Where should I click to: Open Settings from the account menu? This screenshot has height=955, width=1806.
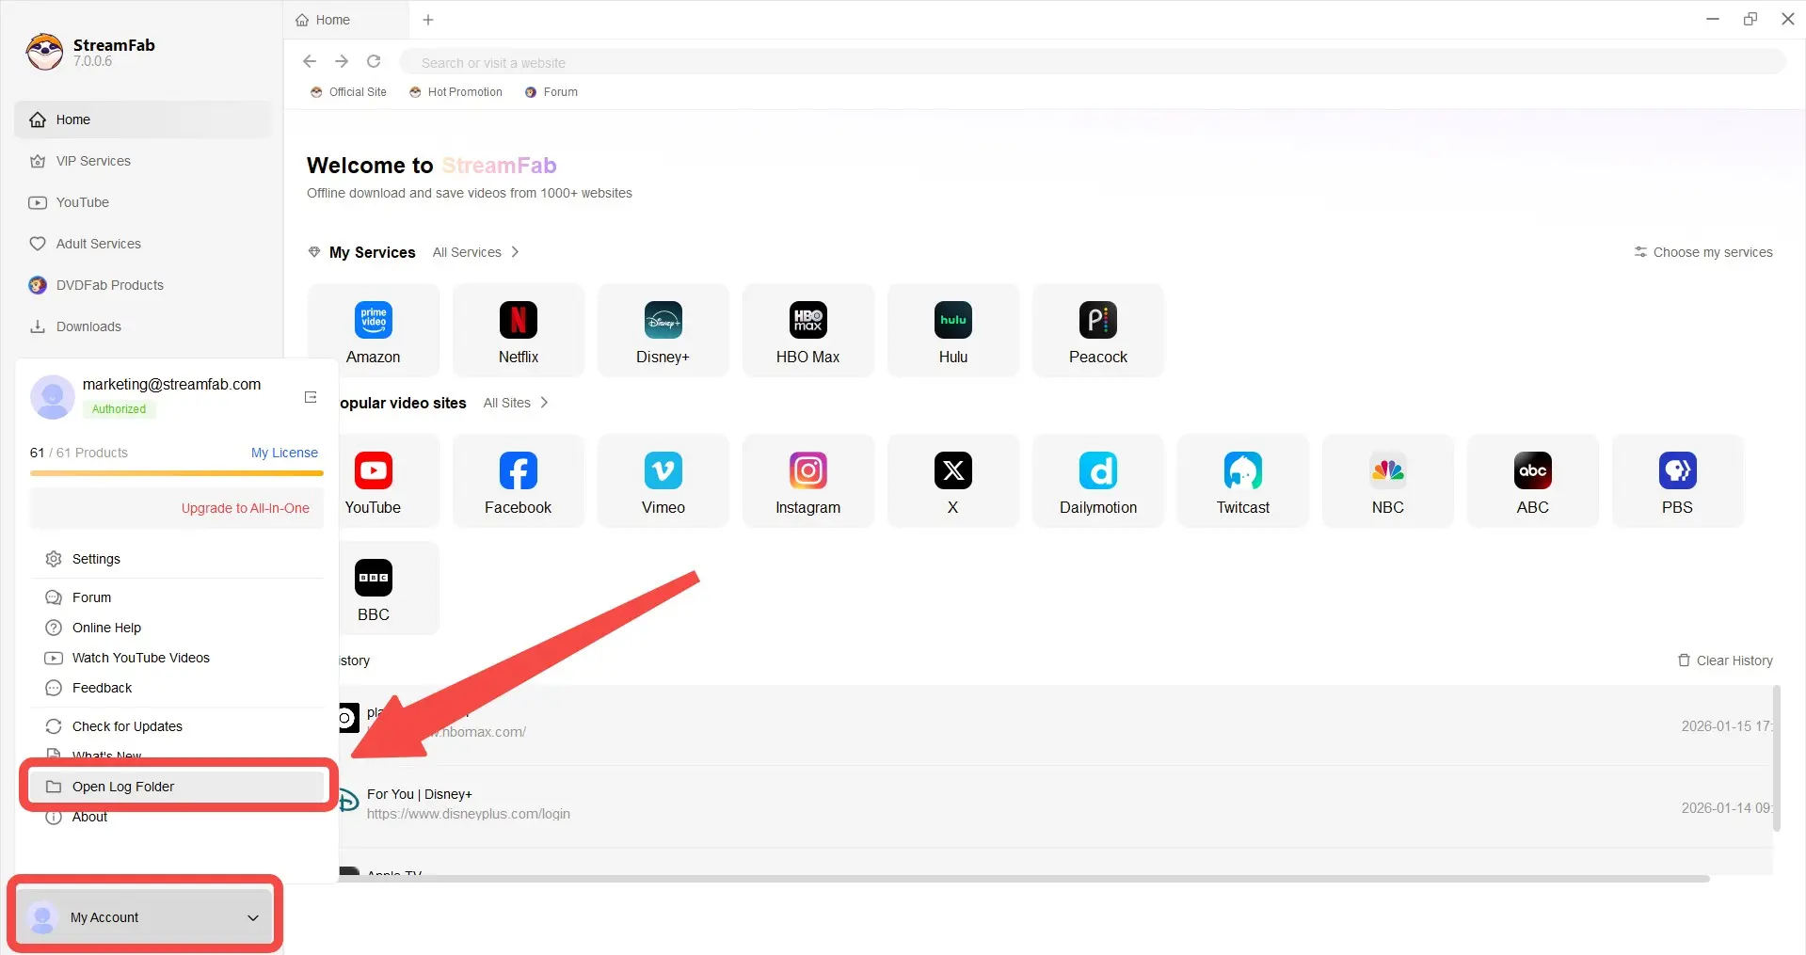pyautogui.click(x=177, y=559)
